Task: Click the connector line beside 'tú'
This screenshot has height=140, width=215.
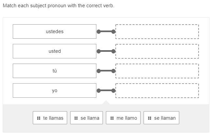Action: (x=106, y=71)
